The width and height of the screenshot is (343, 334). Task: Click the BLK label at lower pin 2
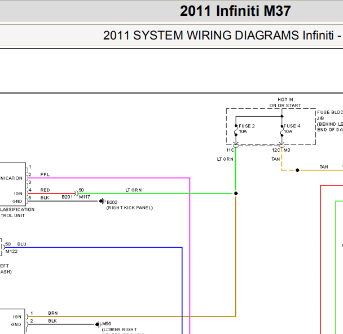tap(52, 321)
